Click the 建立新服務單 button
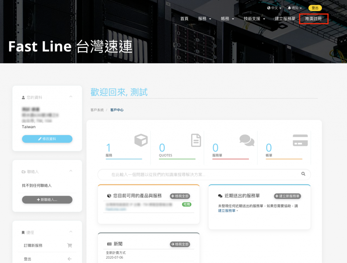Image resolution: width=347 pixels, height=263 pixels. click(287, 196)
